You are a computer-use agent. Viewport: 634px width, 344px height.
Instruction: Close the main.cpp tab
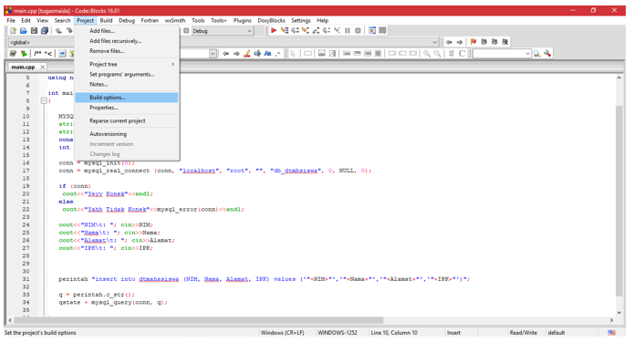click(x=43, y=68)
